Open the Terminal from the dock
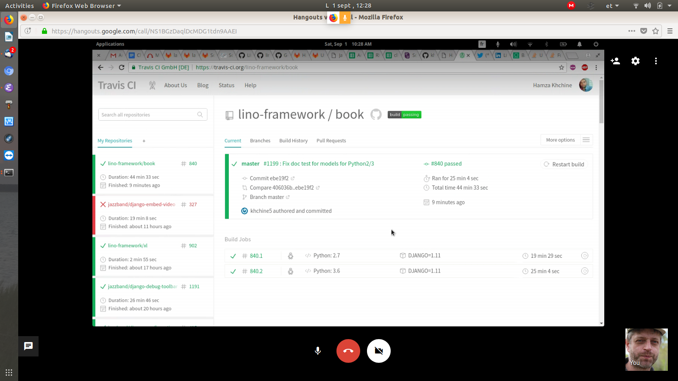The image size is (678, 381). point(9,172)
